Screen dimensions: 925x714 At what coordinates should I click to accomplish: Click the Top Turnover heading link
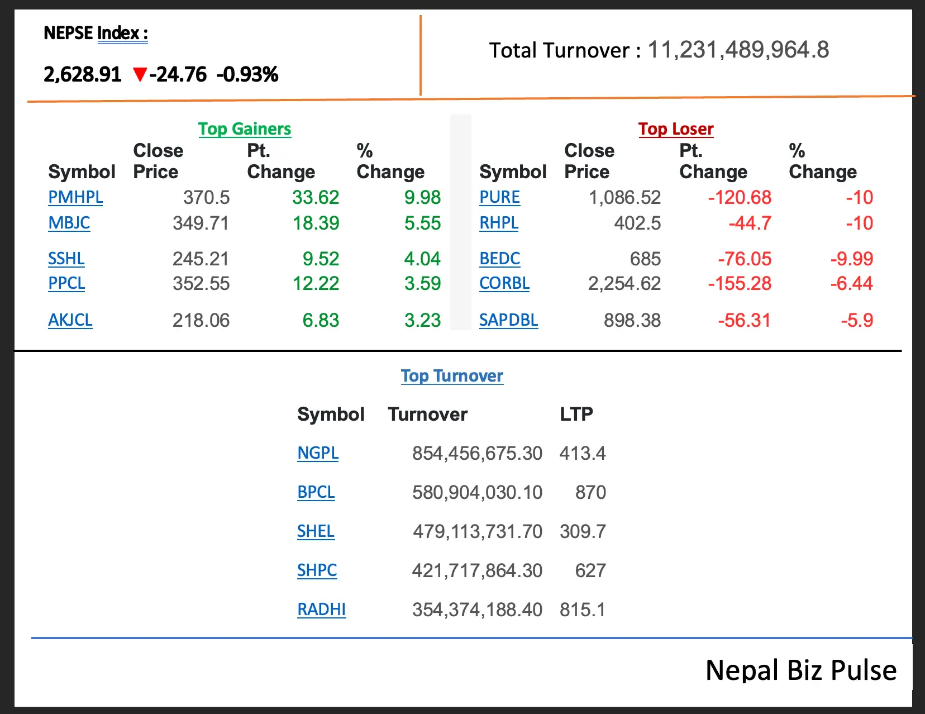(451, 376)
